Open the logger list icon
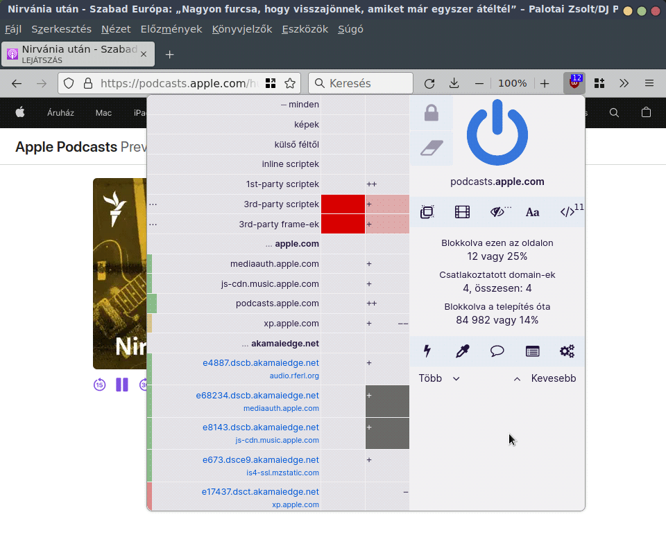Screen dimensions: 666x537 (532, 351)
